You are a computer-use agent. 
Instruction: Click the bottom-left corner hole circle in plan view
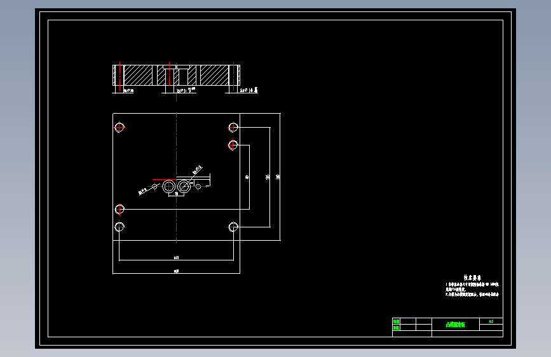pyautogui.click(x=119, y=227)
